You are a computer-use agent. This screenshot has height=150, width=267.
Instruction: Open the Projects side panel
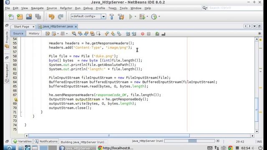click(7, 40)
